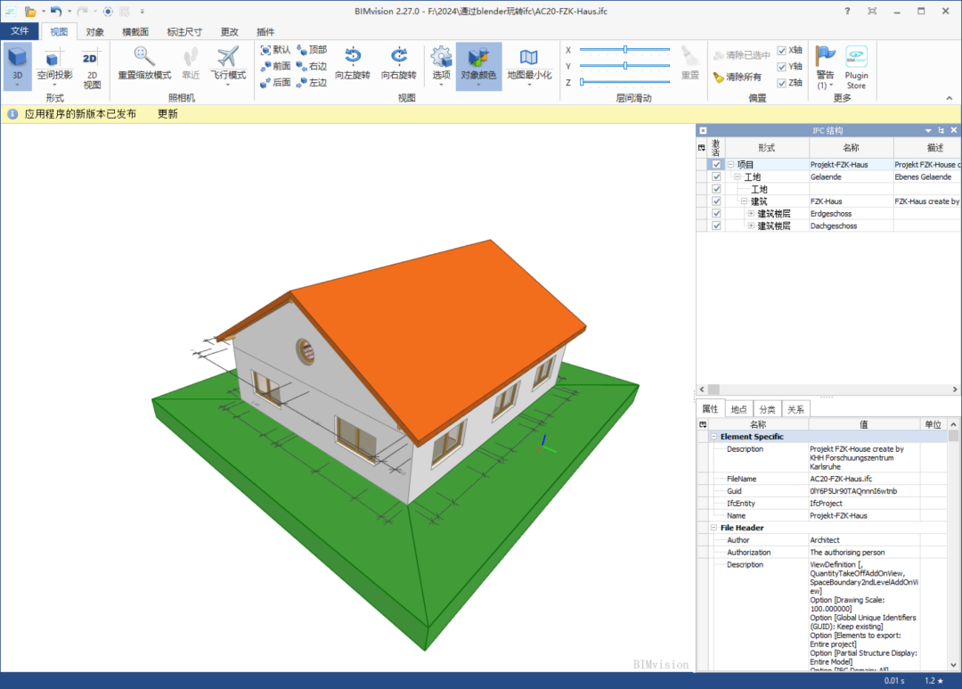Image resolution: width=962 pixels, height=689 pixels.
Task: Click properties panel scroll down arrow
Action: tap(953, 665)
